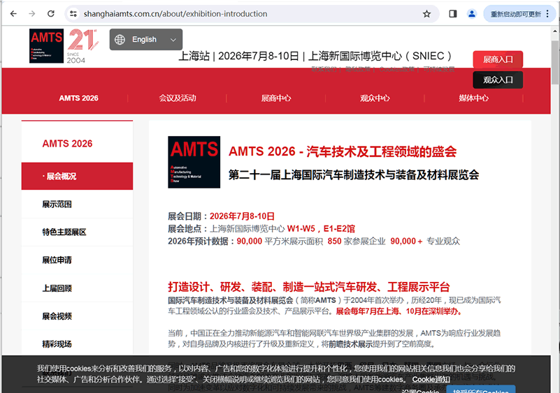Select 展示范围 in the sidebar
Screen dimensions: 560x393
pyautogui.click(x=57, y=205)
